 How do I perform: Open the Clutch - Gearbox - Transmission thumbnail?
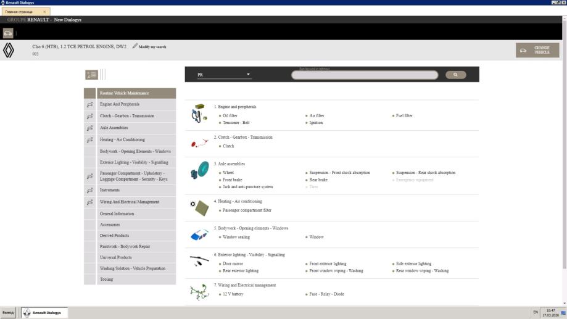click(x=200, y=144)
